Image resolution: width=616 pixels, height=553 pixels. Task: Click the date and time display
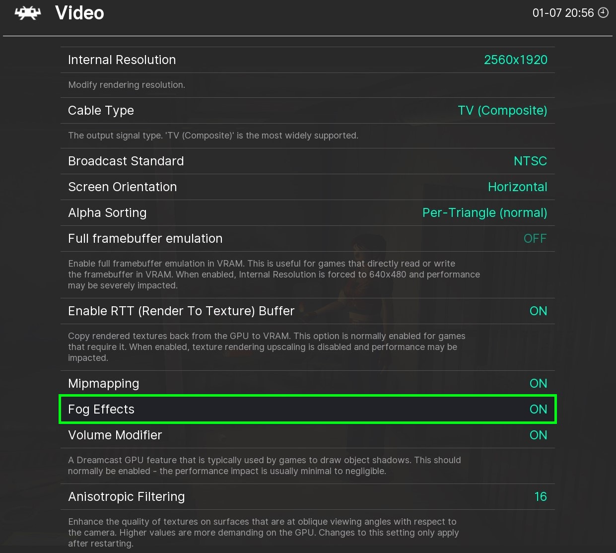[x=563, y=13]
